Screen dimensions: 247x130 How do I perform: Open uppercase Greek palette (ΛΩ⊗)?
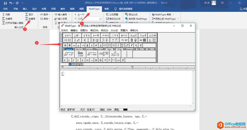coord(152,35)
